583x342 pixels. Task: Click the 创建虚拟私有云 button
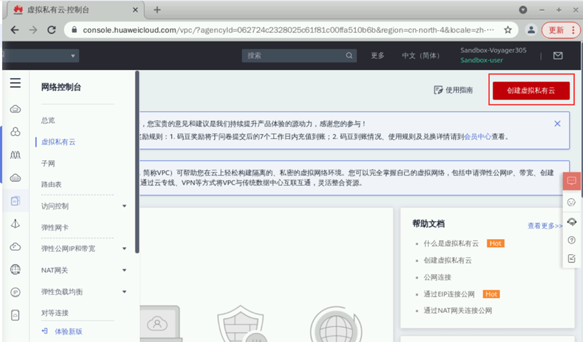(531, 91)
